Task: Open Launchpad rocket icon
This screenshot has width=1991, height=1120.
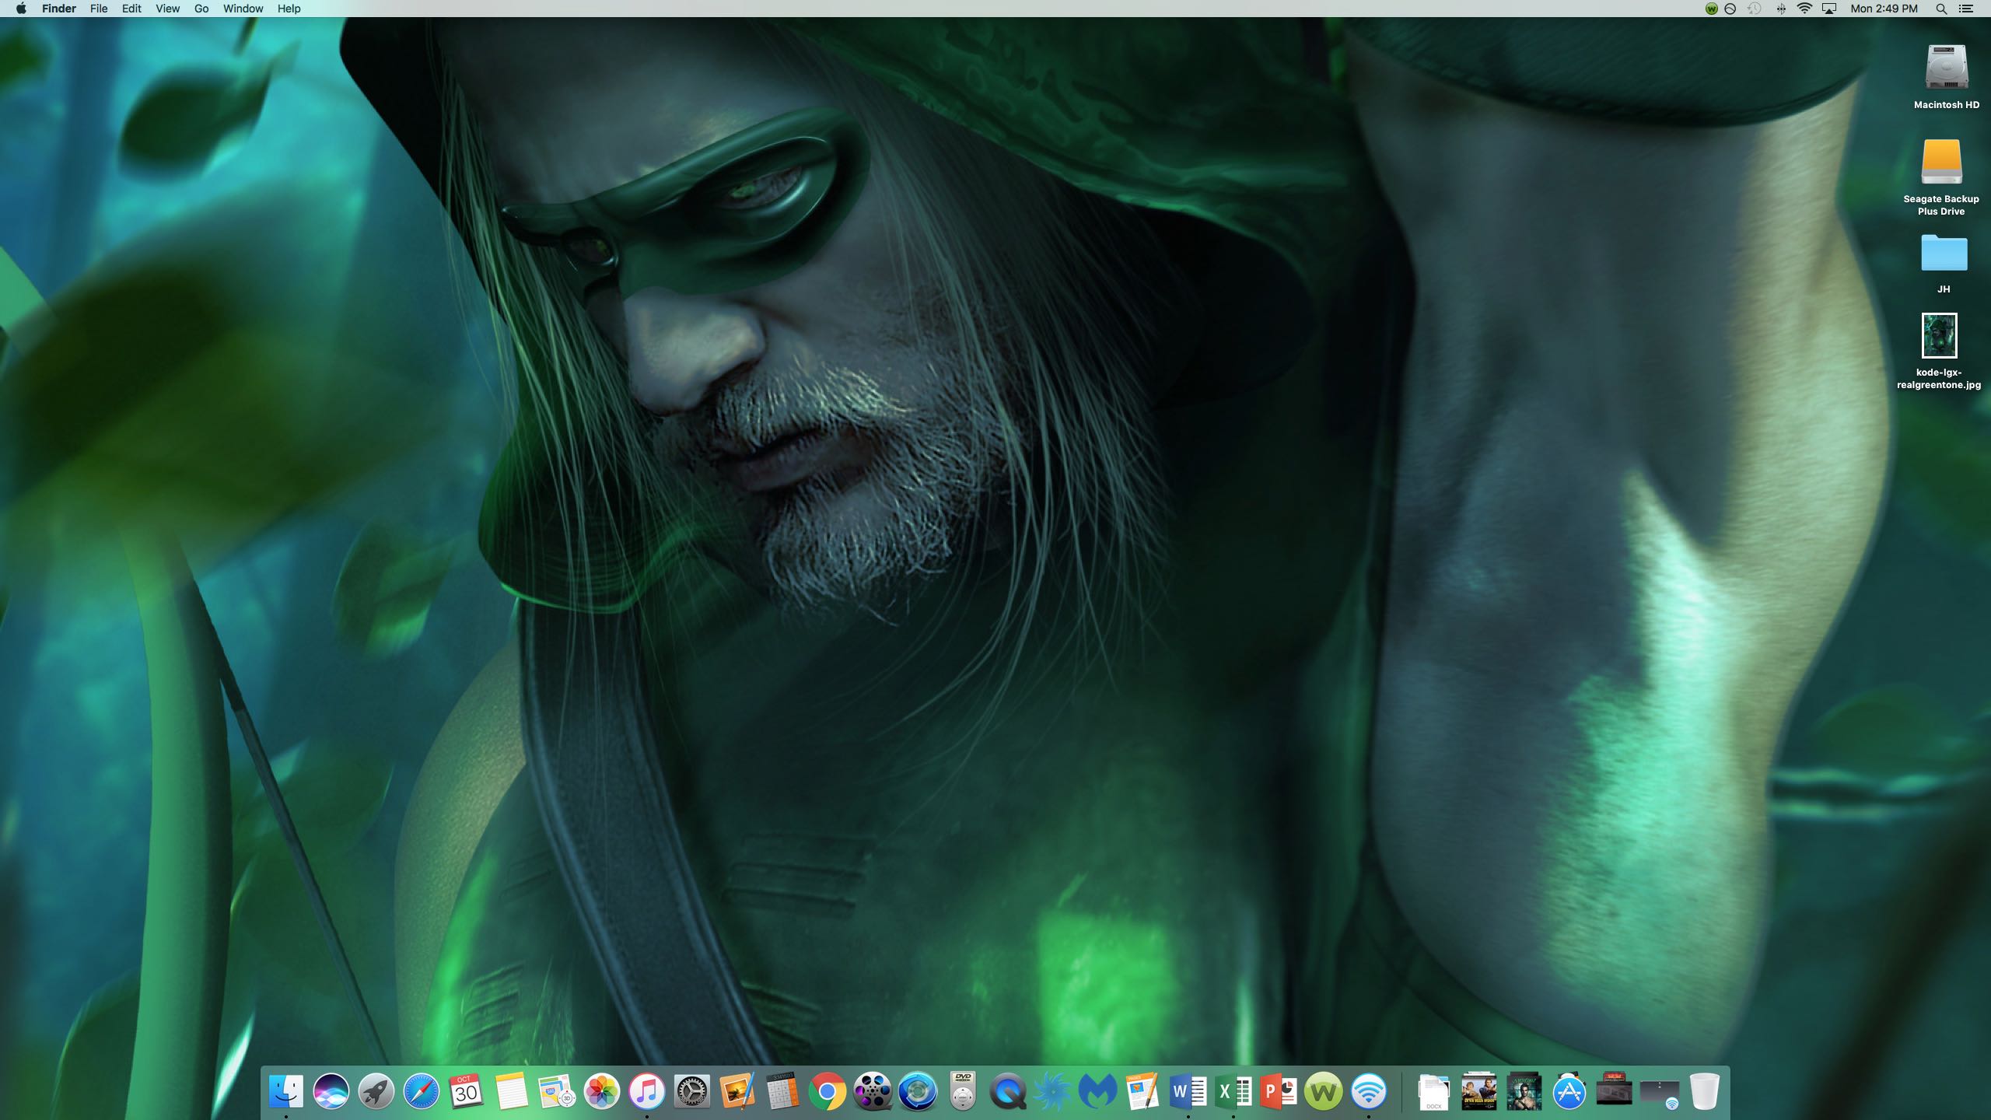Action: click(376, 1091)
